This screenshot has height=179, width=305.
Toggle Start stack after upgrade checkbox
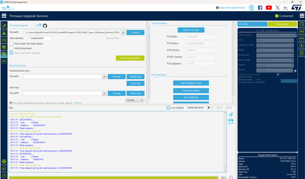[x=12, y=53]
